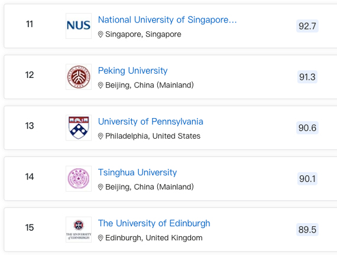Click the location pin in Peking University row
Screen dimensions: 337x255
[101, 85]
